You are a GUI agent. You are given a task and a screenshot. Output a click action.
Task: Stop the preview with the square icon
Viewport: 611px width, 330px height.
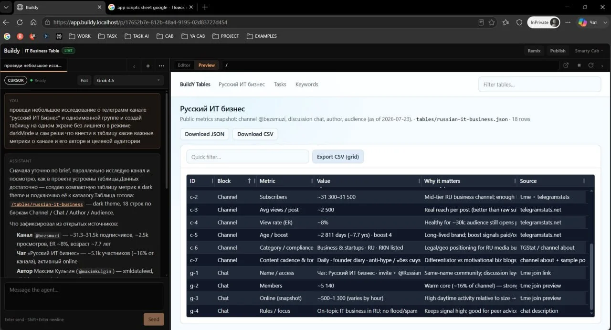pos(579,65)
